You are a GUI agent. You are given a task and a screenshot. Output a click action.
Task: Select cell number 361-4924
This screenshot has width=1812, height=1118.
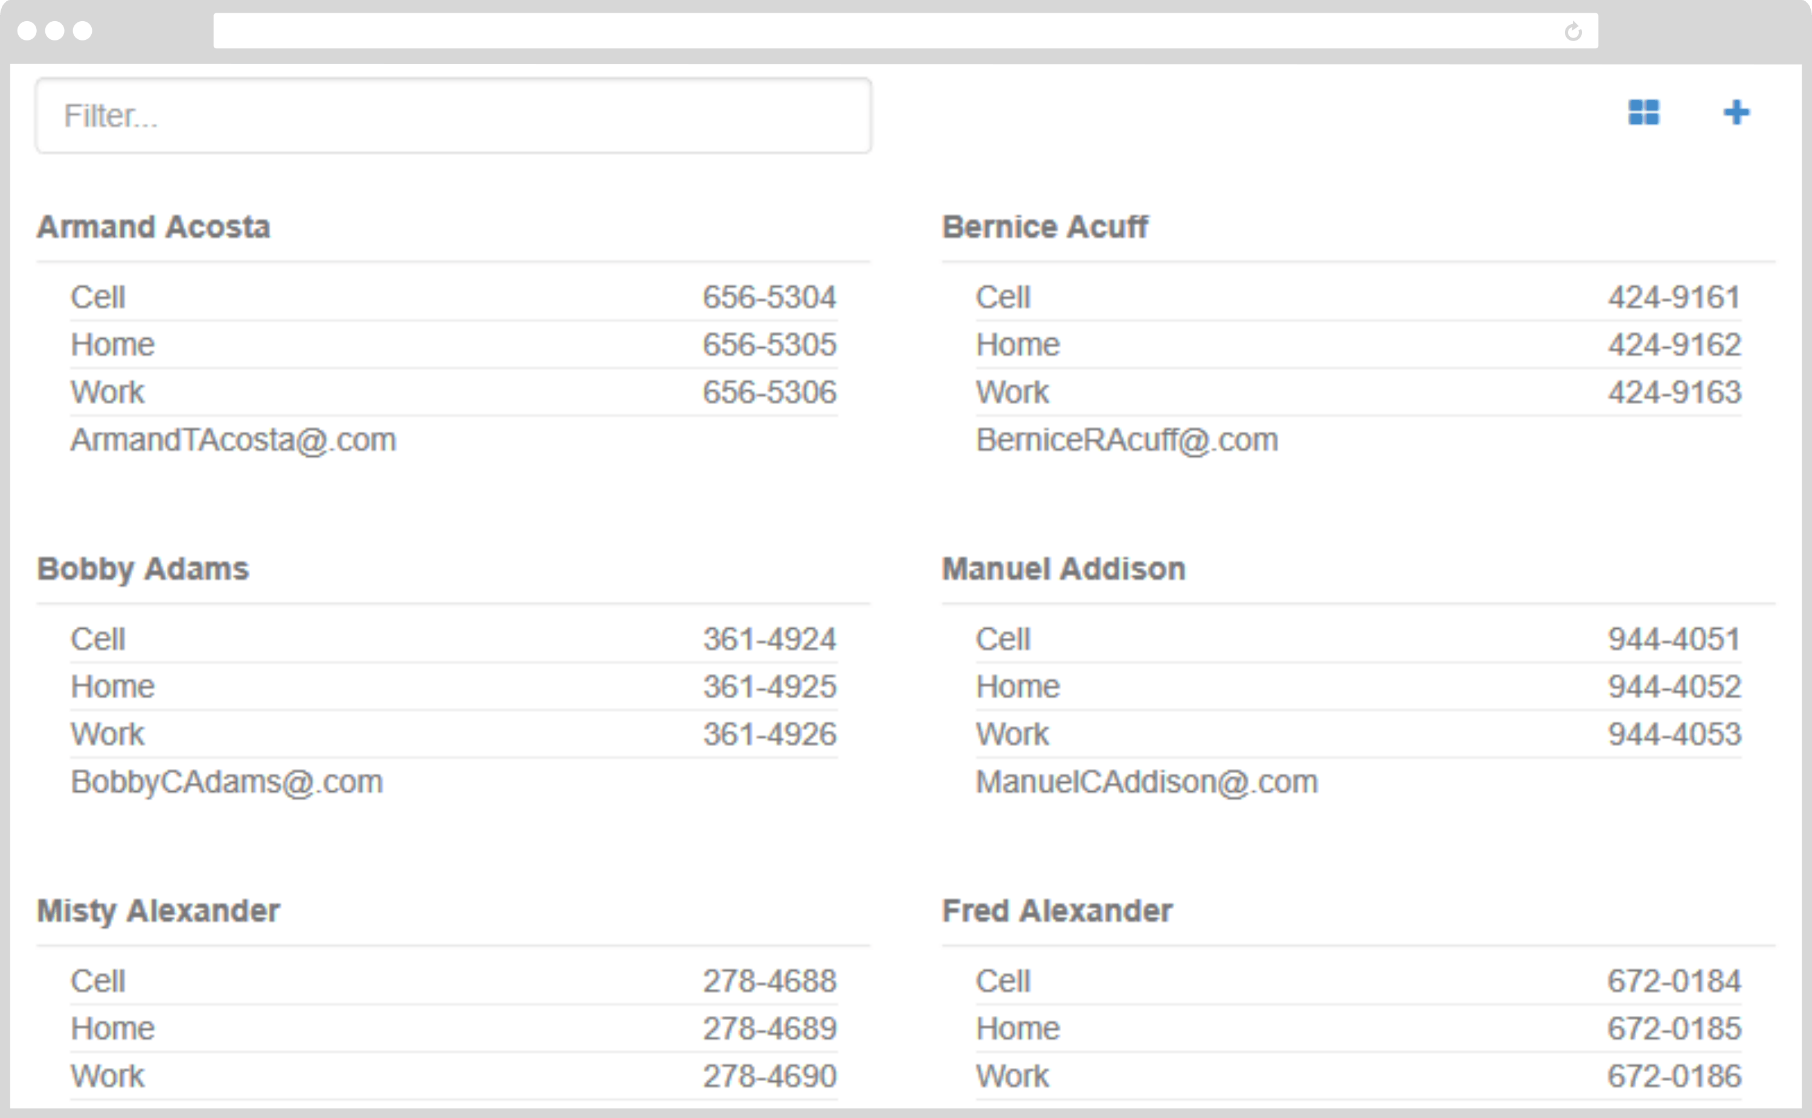(x=769, y=639)
